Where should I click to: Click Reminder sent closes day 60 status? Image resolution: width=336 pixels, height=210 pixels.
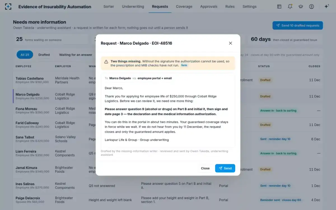[x=281, y=200]
